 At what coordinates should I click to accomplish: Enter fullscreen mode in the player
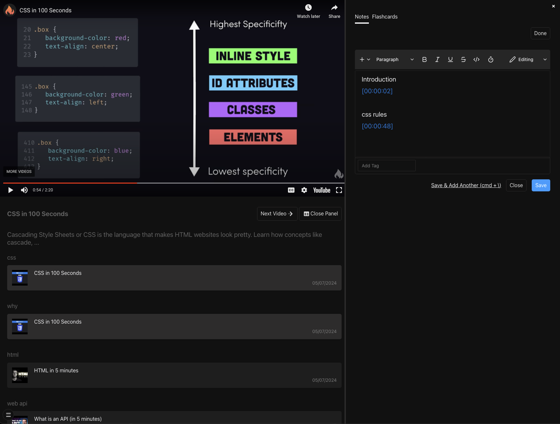tap(339, 190)
